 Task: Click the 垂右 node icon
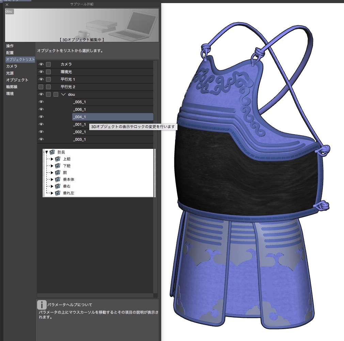tap(58, 186)
